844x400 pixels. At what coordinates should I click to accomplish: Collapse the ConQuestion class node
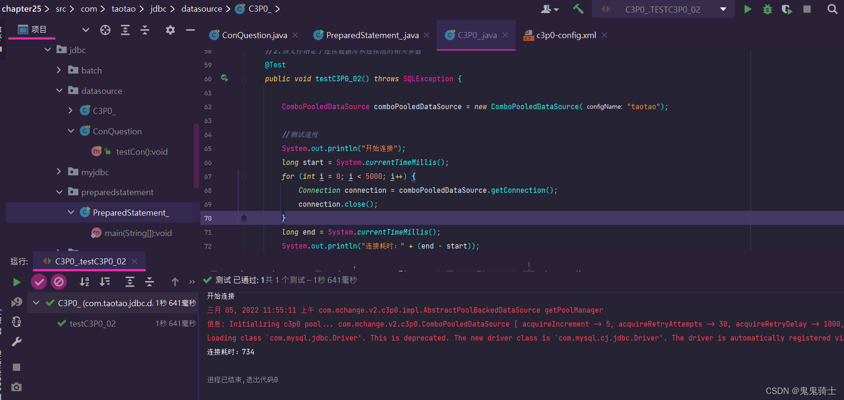(x=71, y=131)
